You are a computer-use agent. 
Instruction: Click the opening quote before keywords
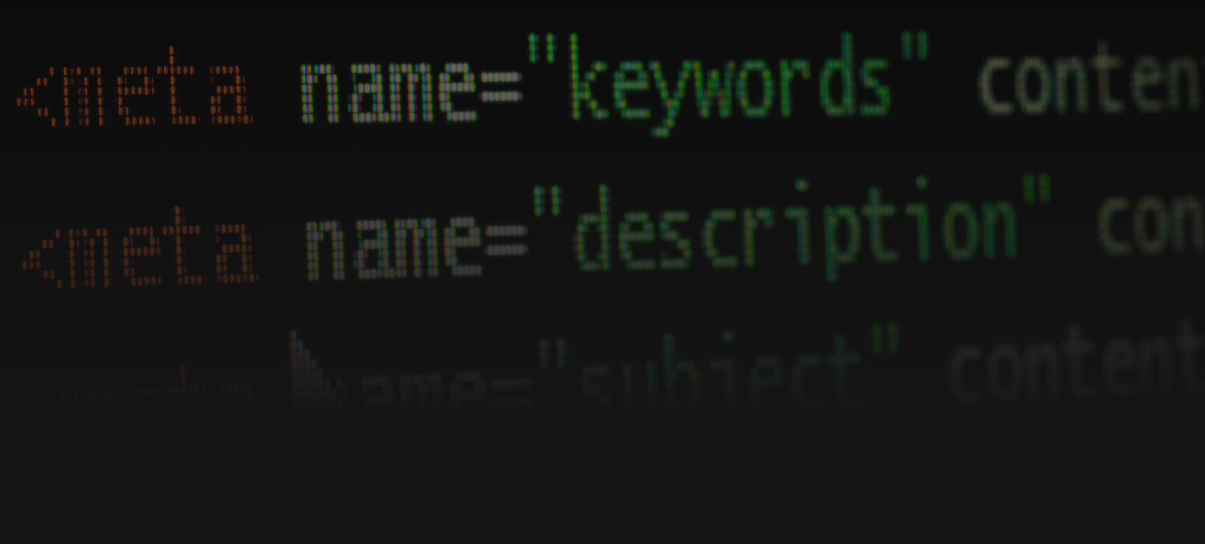coord(541,48)
